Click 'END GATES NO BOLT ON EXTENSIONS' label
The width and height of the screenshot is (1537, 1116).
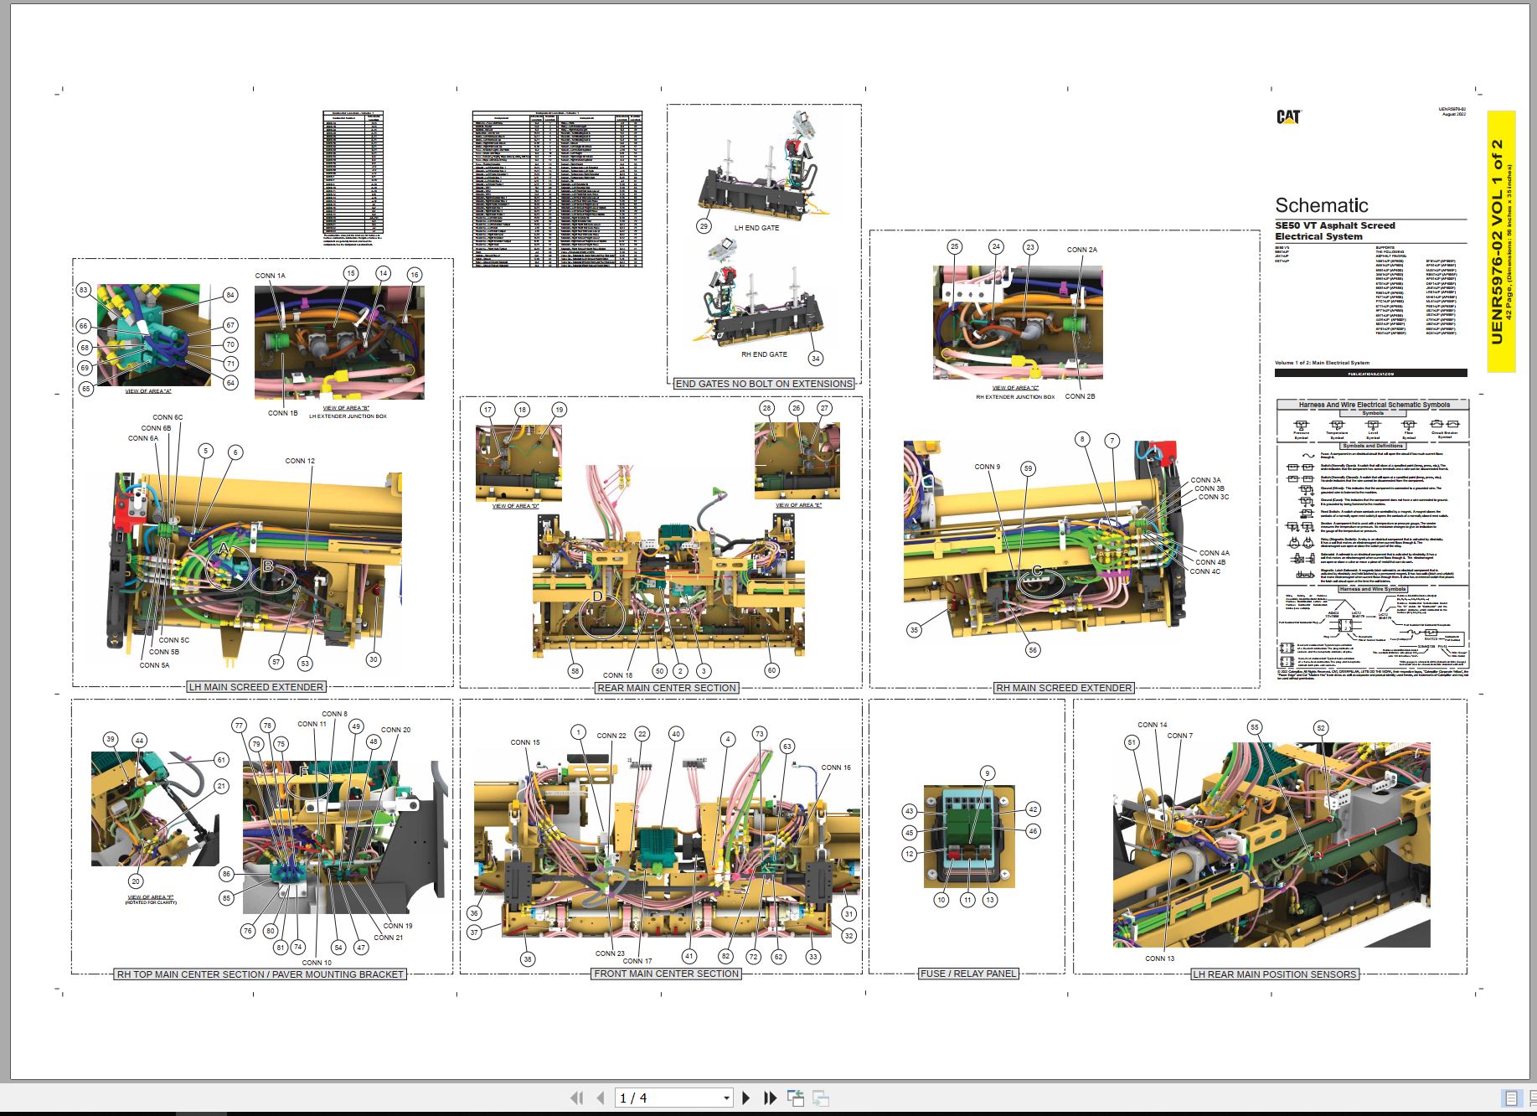pos(764,384)
